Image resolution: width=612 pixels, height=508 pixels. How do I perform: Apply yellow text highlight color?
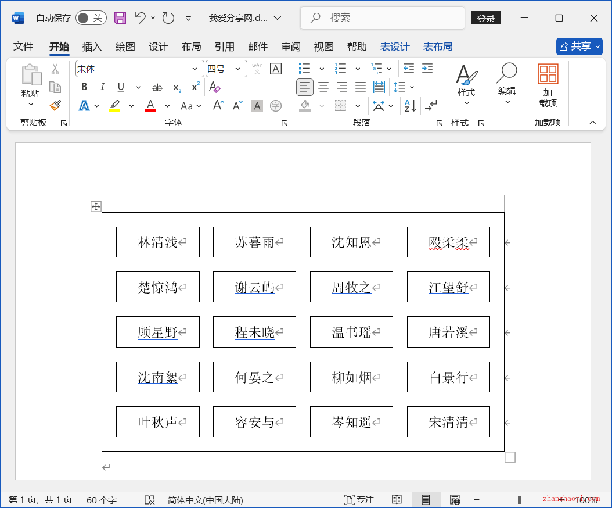pos(114,106)
